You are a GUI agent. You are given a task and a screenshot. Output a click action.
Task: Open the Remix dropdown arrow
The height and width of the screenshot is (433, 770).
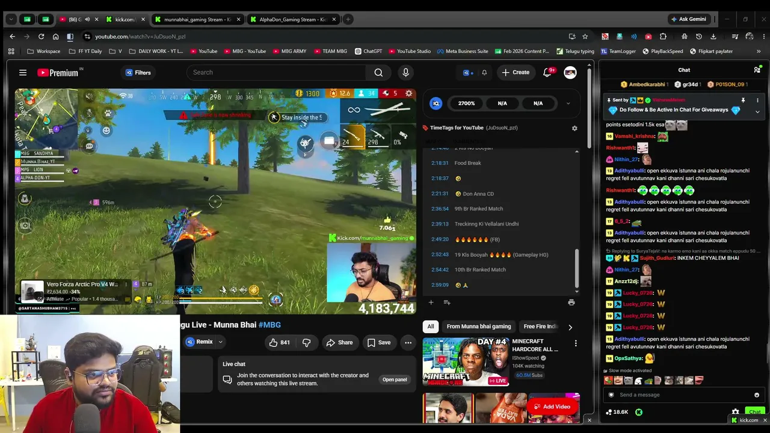coord(220,342)
